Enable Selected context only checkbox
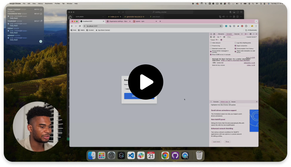This screenshot has width=291, height=167. (x=211, y=48)
